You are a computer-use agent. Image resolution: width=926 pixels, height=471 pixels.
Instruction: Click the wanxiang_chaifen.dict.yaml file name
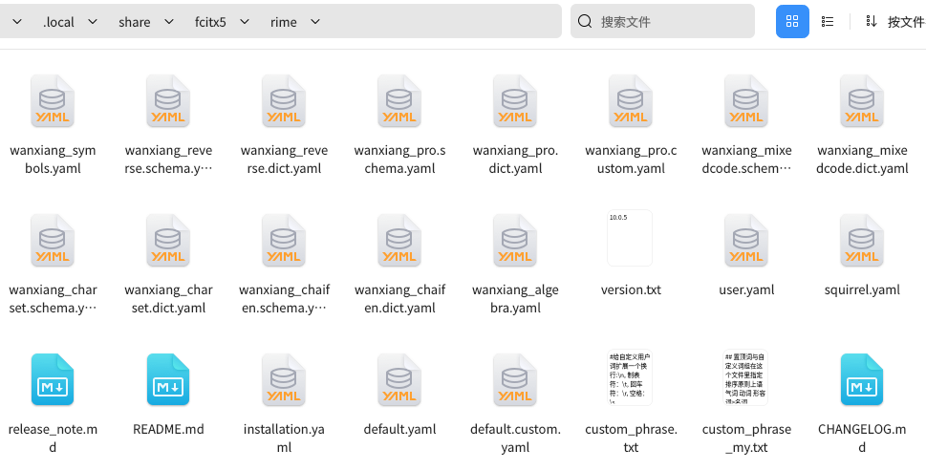[399, 299]
